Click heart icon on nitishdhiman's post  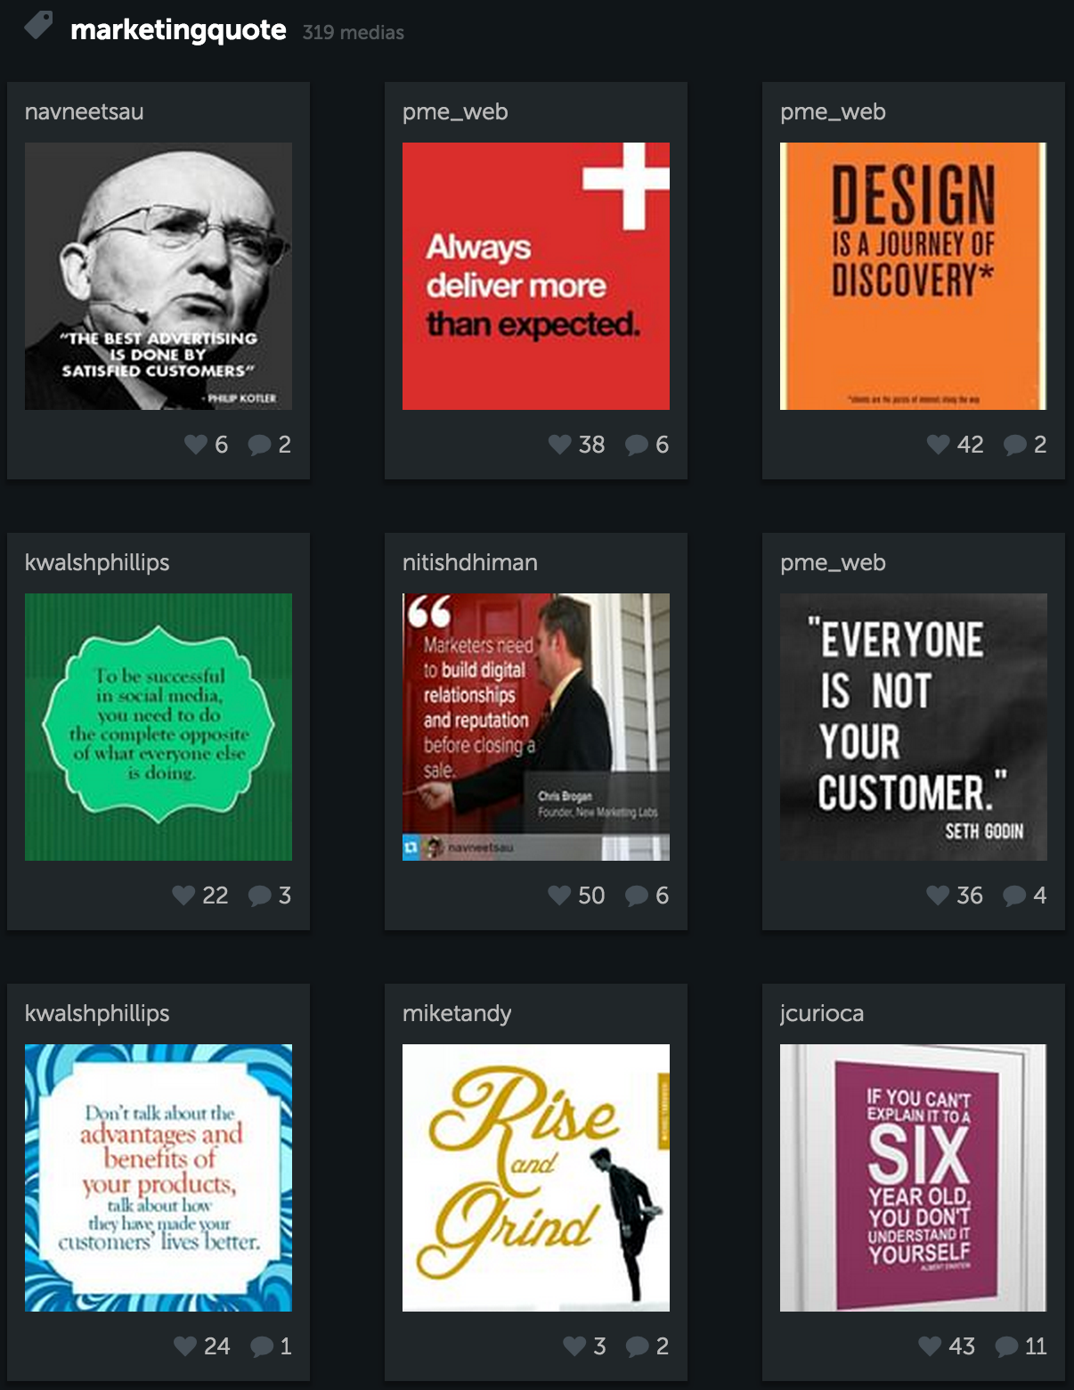click(559, 895)
